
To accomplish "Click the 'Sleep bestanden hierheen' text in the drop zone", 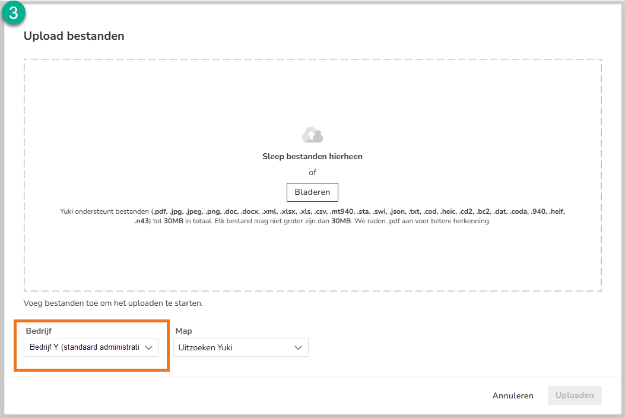I will tap(312, 156).
